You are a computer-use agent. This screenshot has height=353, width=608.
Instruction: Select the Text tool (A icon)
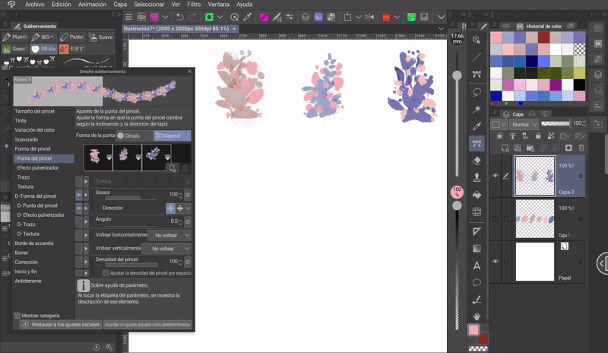point(477,266)
